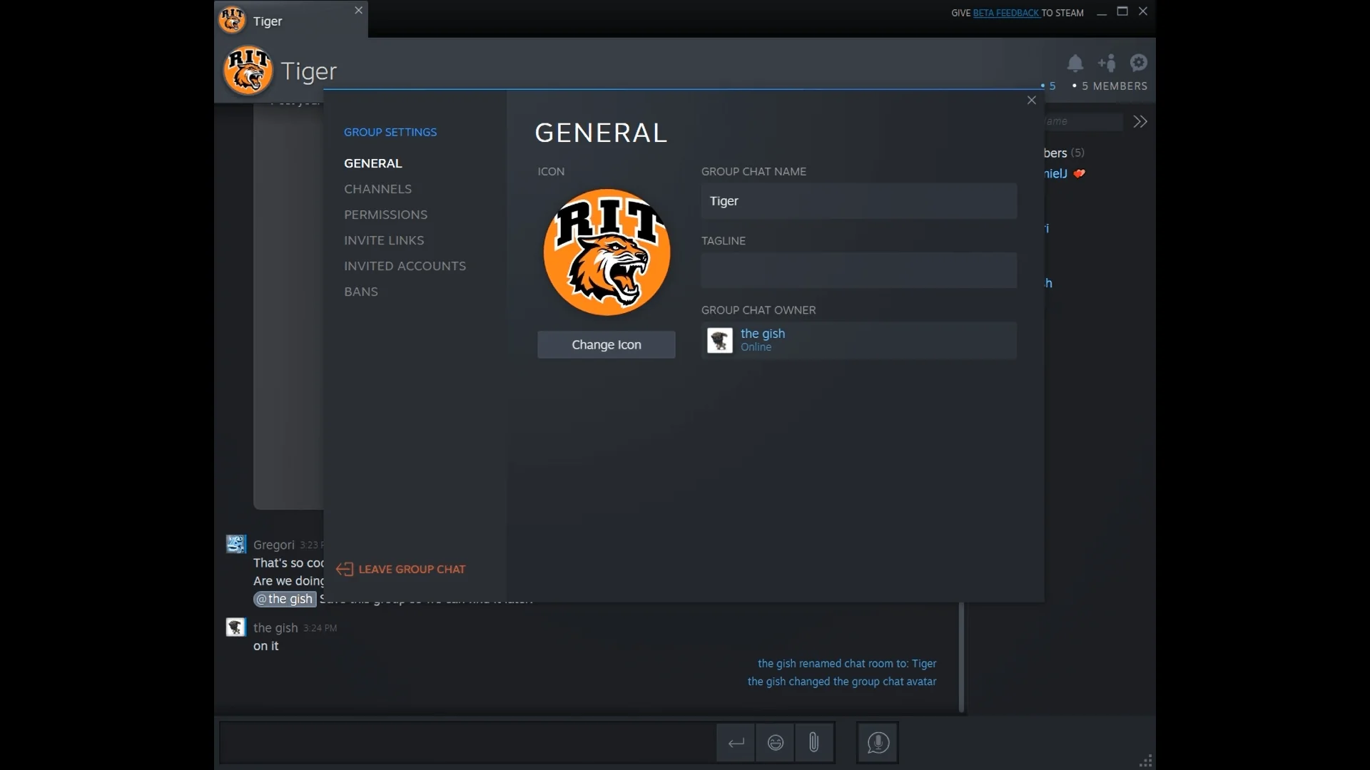Click the 'on it' chat message
Image resolution: width=1370 pixels, height=770 pixels.
point(266,646)
